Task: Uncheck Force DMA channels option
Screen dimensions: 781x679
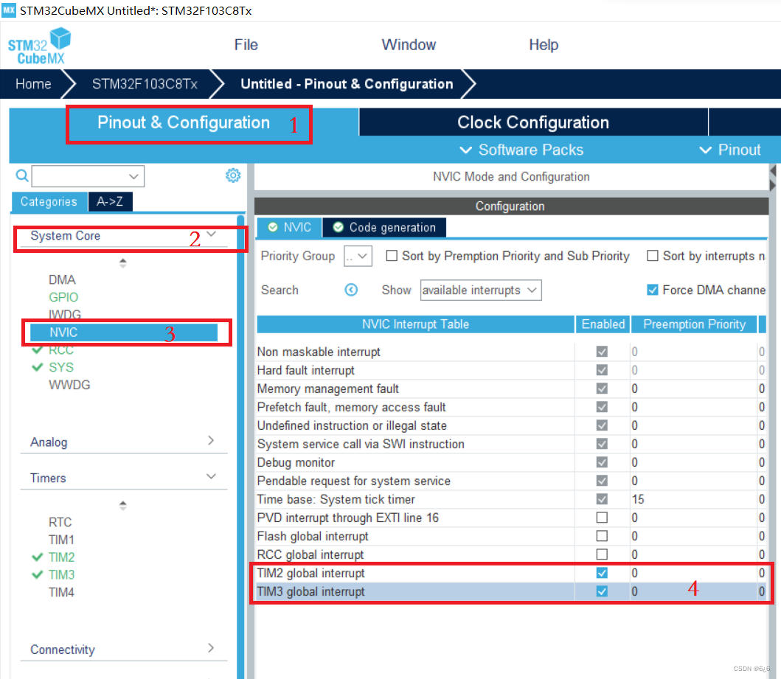Action: point(652,290)
